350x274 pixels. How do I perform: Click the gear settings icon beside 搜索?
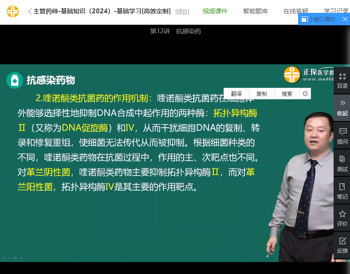305,94
